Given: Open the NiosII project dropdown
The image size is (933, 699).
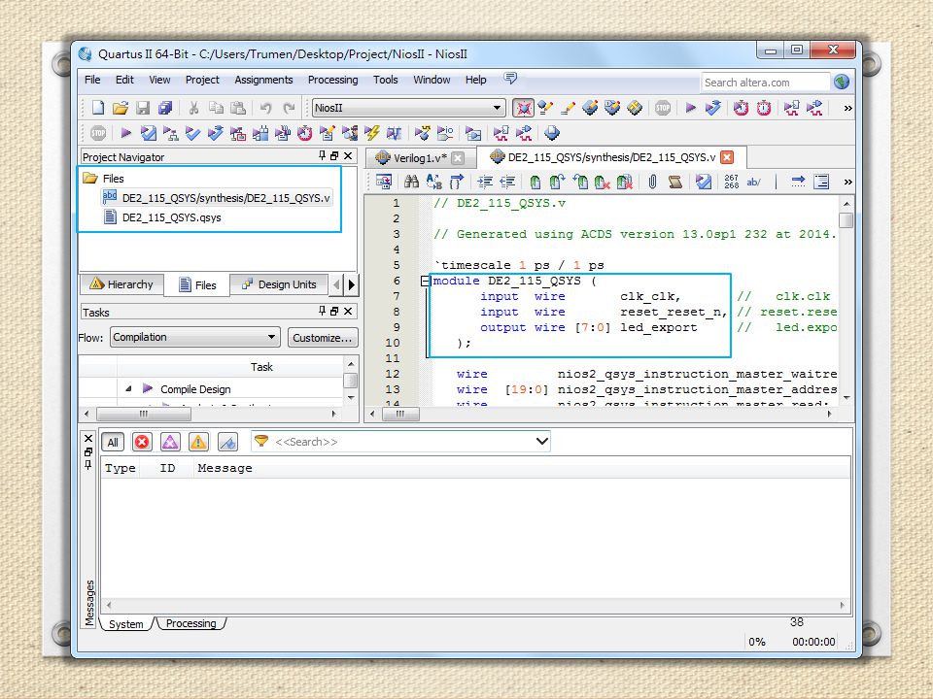Looking at the screenshot, I should click(x=409, y=108).
